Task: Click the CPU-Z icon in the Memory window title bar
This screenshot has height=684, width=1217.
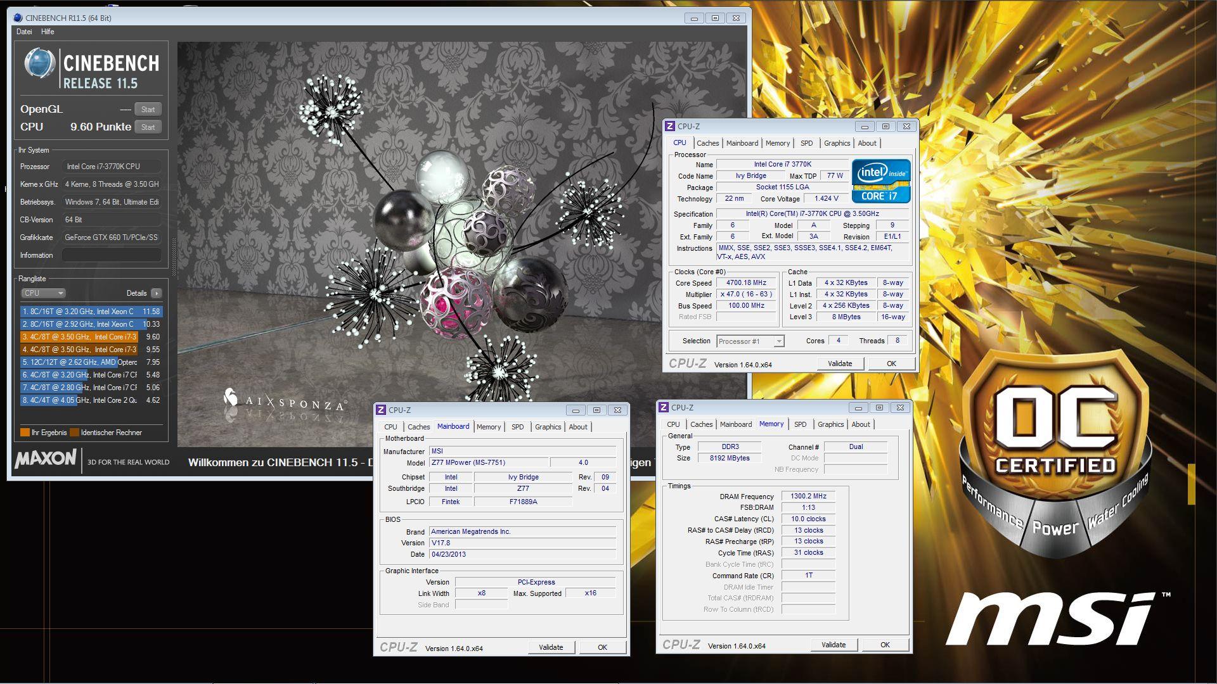Action: point(664,407)
